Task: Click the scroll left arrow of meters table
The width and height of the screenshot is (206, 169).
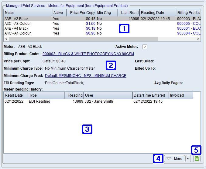Action: click(x=6, y=39)
